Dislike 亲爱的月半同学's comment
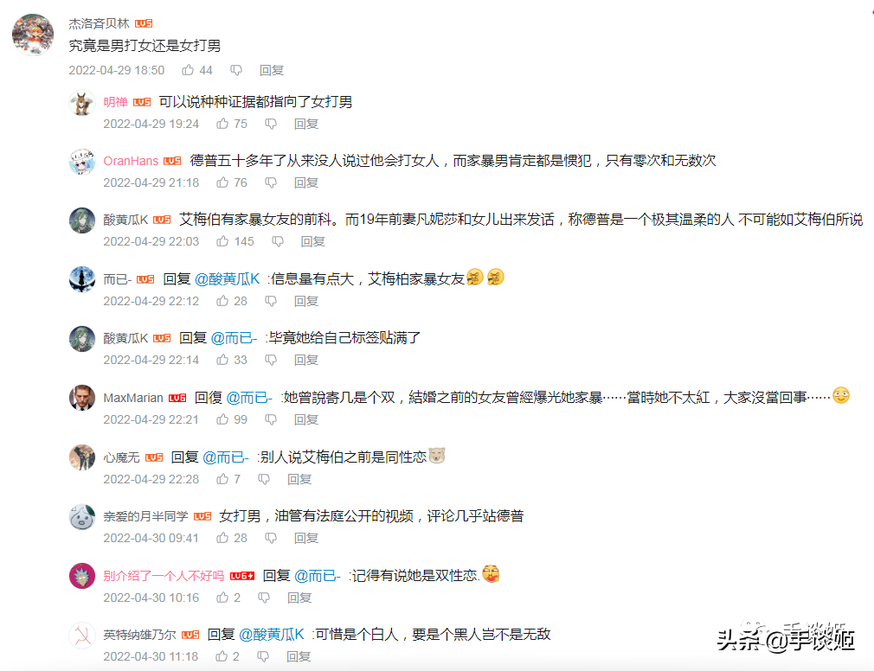 (x=271, y=538)
